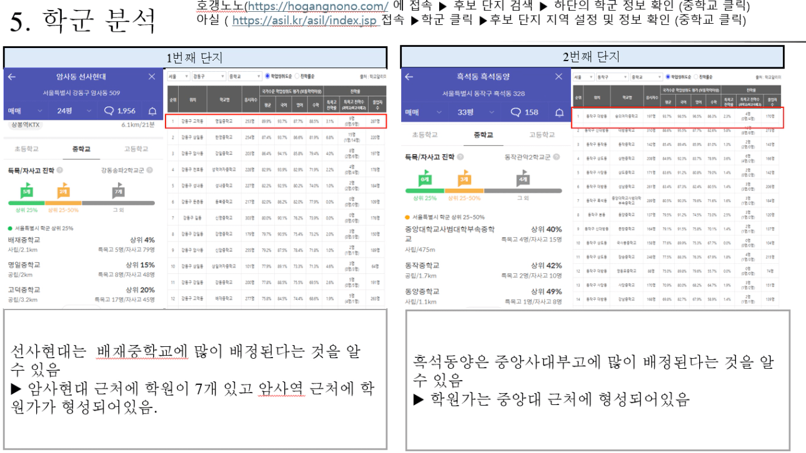
Task: Select the 2번째 단지 header box
Action: (x=591, y=57)
